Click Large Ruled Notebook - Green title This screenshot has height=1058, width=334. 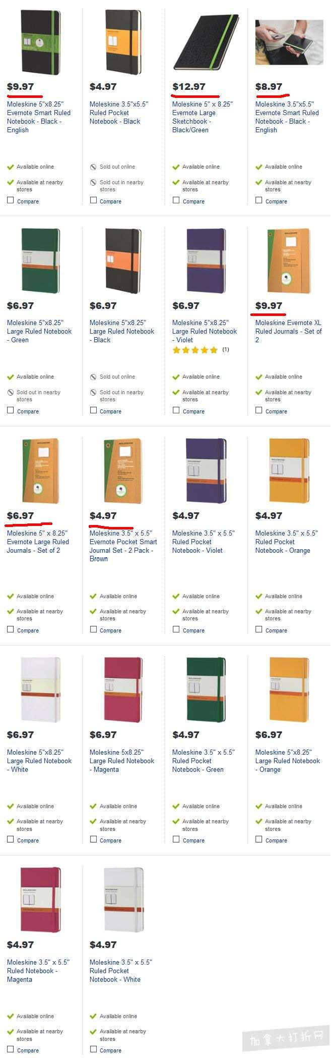[39, 331]
